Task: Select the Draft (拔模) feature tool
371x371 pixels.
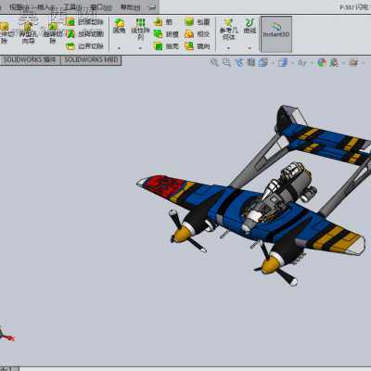Action: [166, 34]
